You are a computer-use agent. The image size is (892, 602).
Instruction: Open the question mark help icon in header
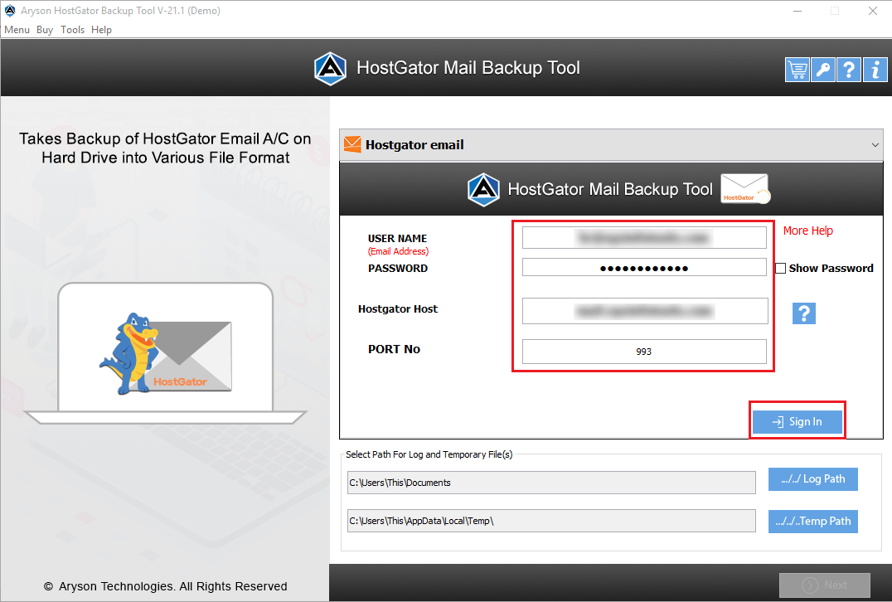point(848,70)
